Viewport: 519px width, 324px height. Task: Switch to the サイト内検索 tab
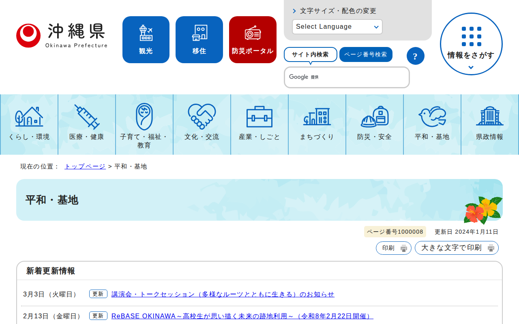pyautogui.click(x=311, y=55)
